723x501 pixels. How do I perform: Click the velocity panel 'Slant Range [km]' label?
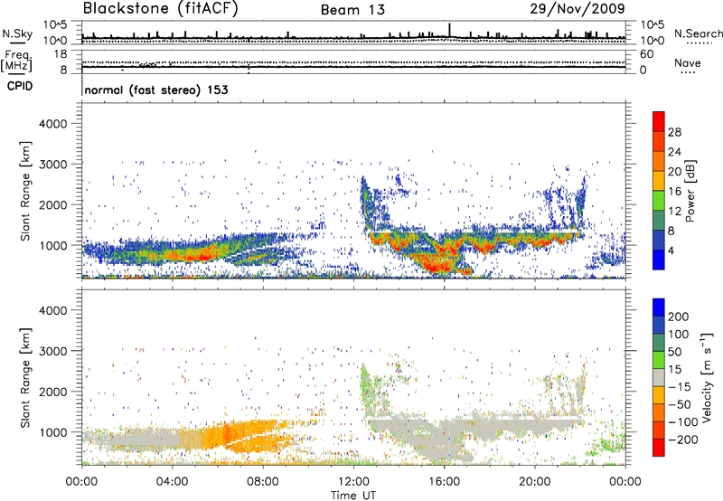25,378
